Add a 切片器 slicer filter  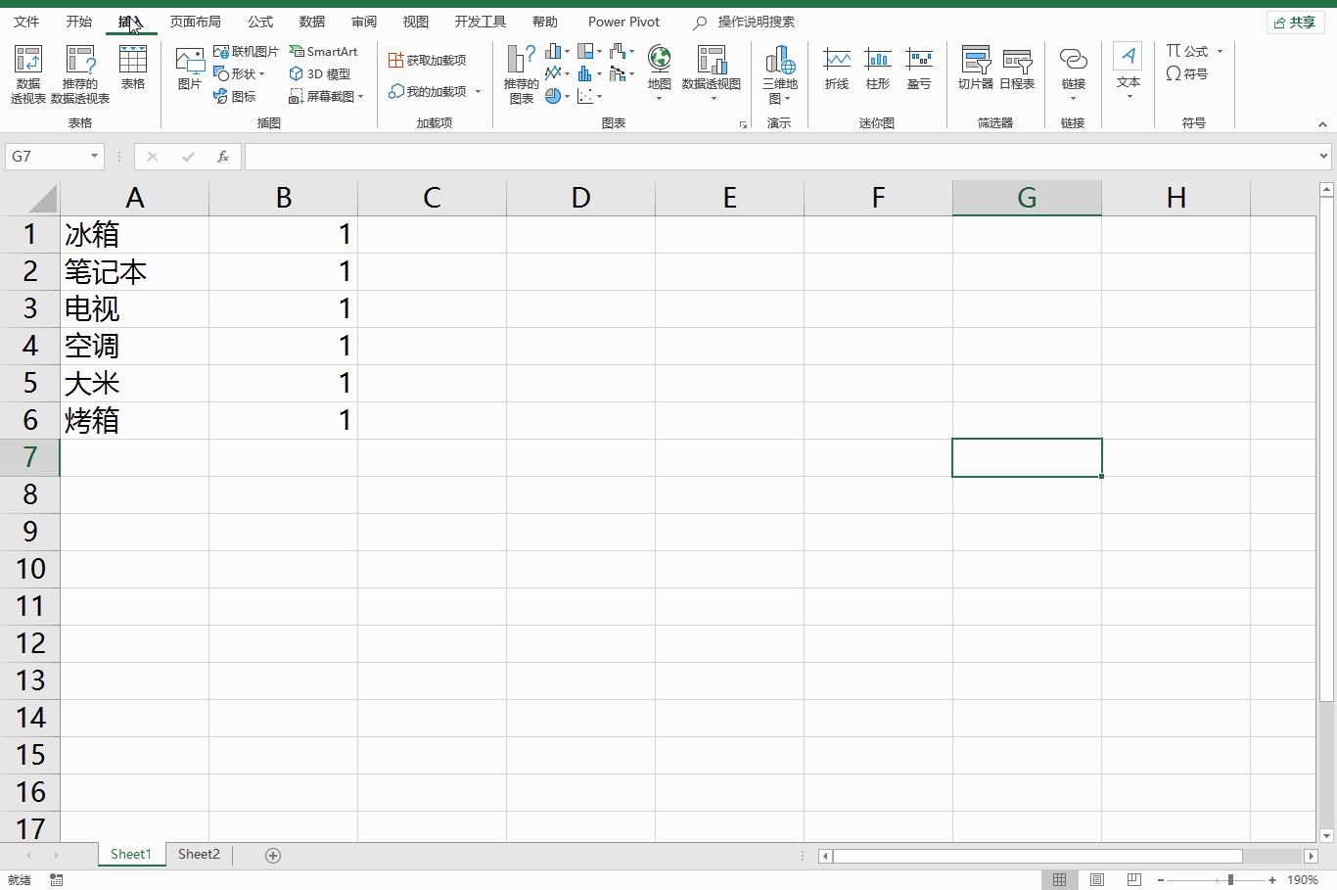click(x=975, y=69)
